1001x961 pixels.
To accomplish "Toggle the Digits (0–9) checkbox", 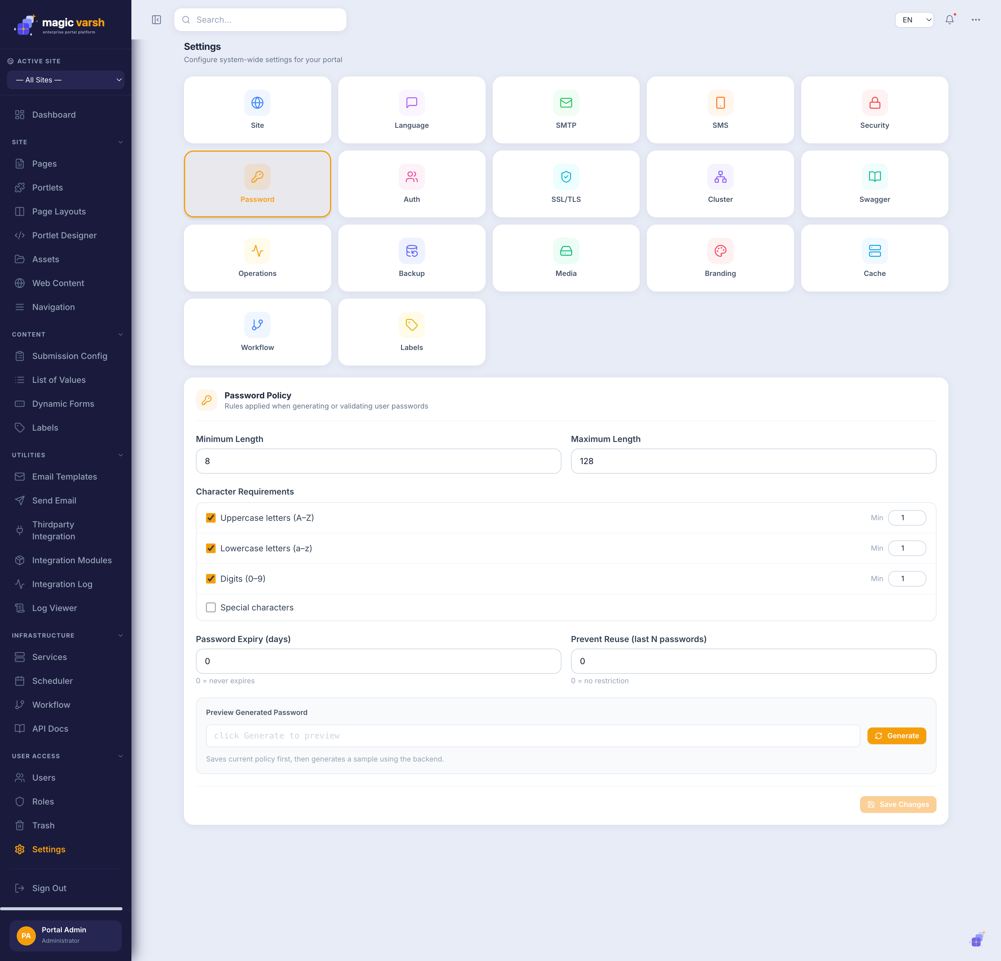I will click(x=211, y=578).
